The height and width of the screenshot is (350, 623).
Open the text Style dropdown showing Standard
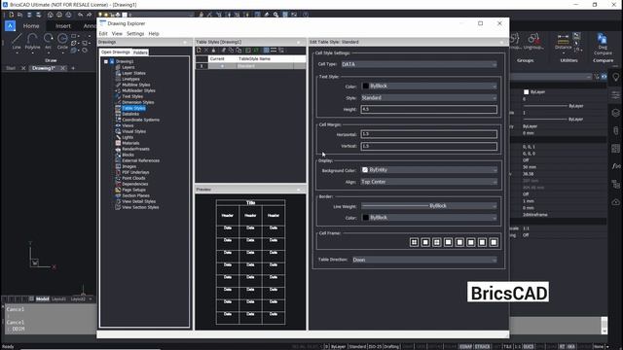click(428, 98)
